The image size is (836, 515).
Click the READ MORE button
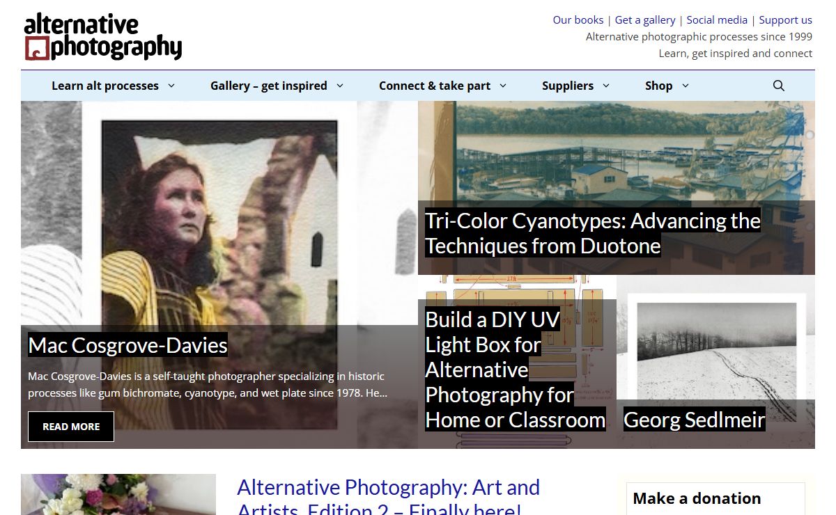point(71,427)
